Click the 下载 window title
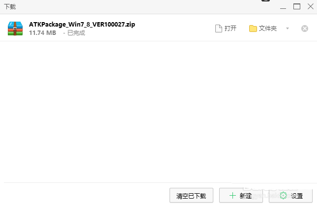 pyautogui.click(x=10, y=7)
